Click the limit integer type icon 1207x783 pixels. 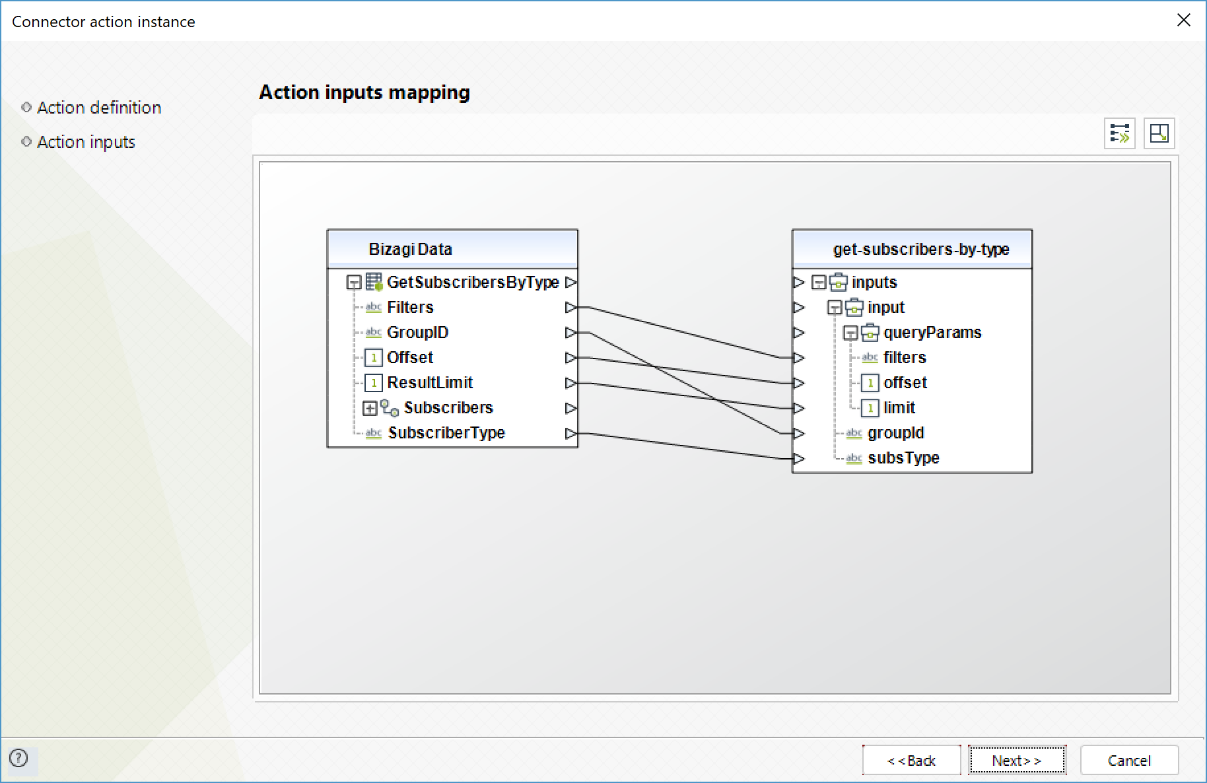[x=870, y=408]
